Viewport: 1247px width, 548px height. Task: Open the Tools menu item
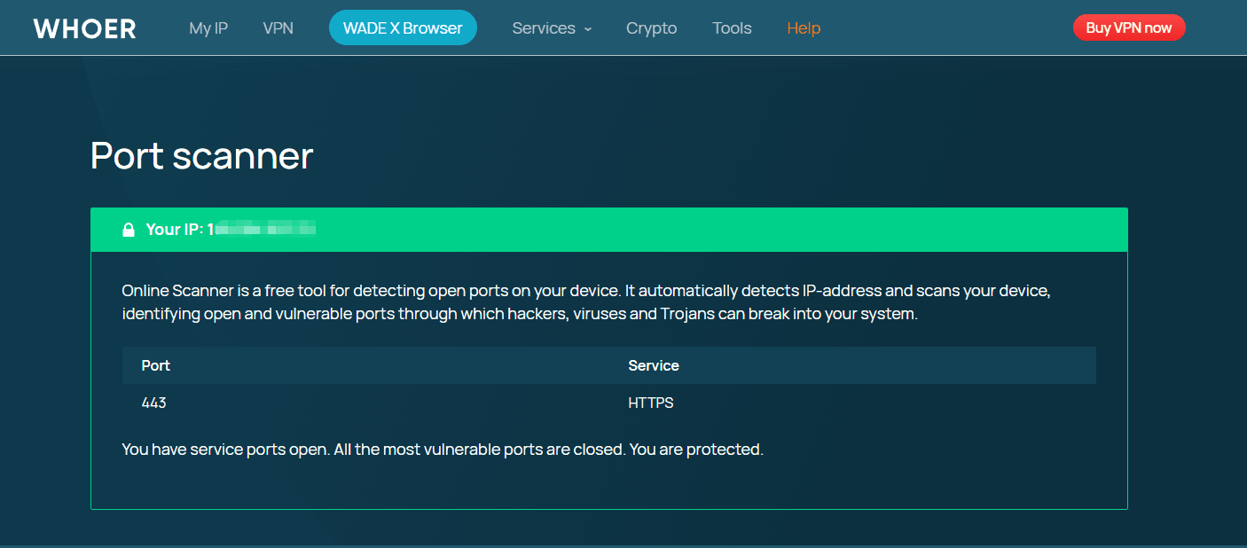pos(732,28)
